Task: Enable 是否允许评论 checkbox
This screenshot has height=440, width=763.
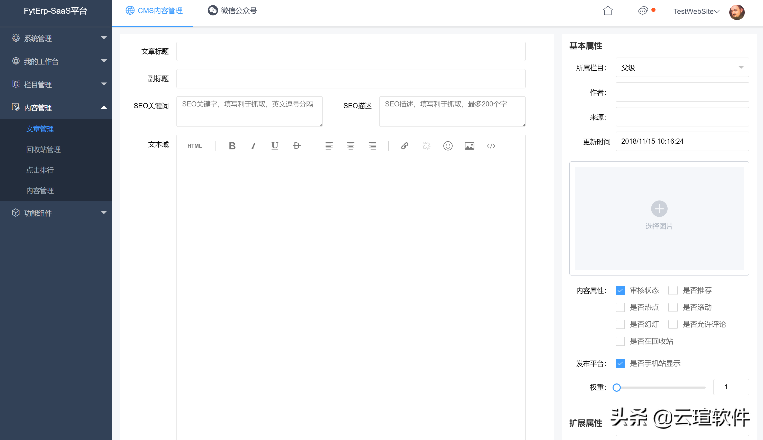Action: click(x=673, y=324)
